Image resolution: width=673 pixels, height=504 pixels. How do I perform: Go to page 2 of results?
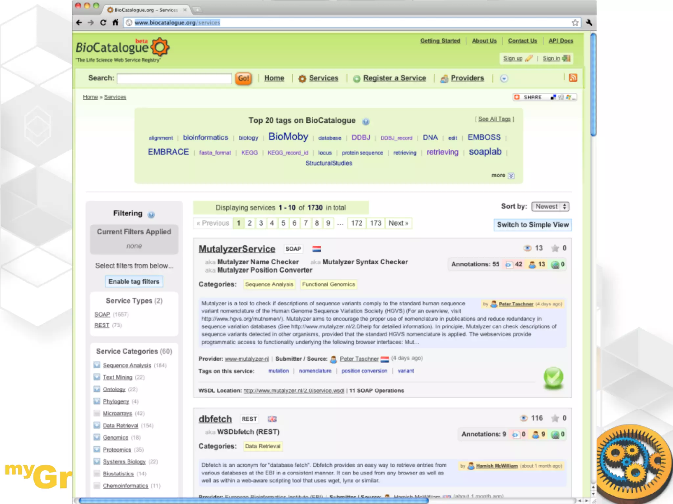pos(250,223)
